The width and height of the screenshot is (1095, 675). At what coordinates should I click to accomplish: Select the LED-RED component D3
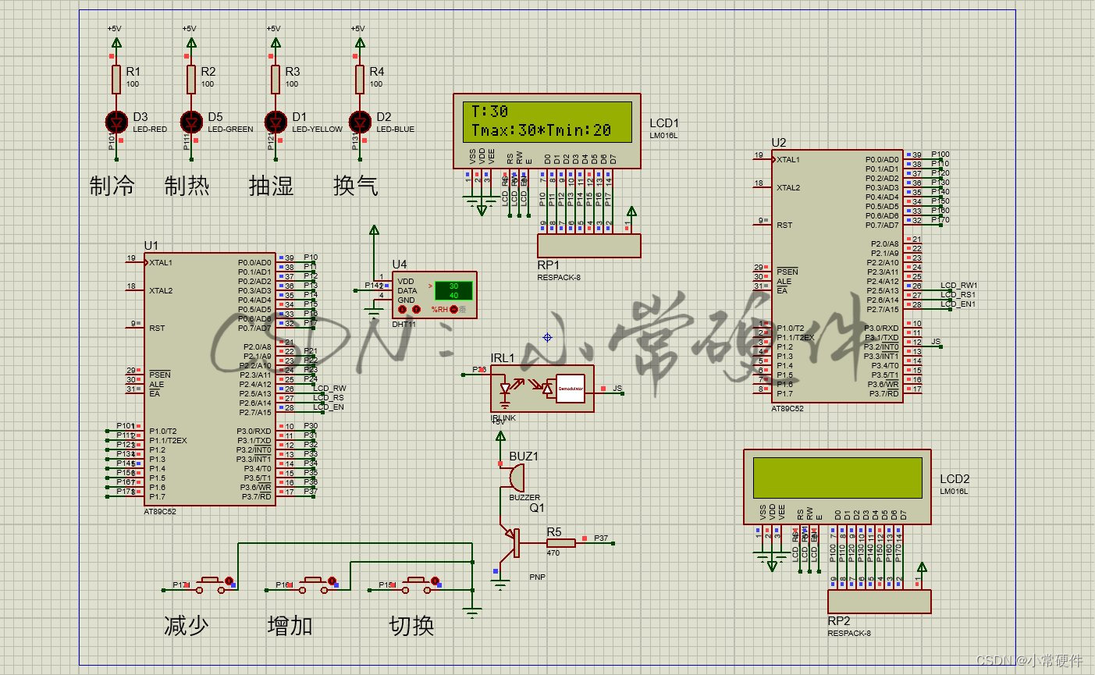coord(116,123)
